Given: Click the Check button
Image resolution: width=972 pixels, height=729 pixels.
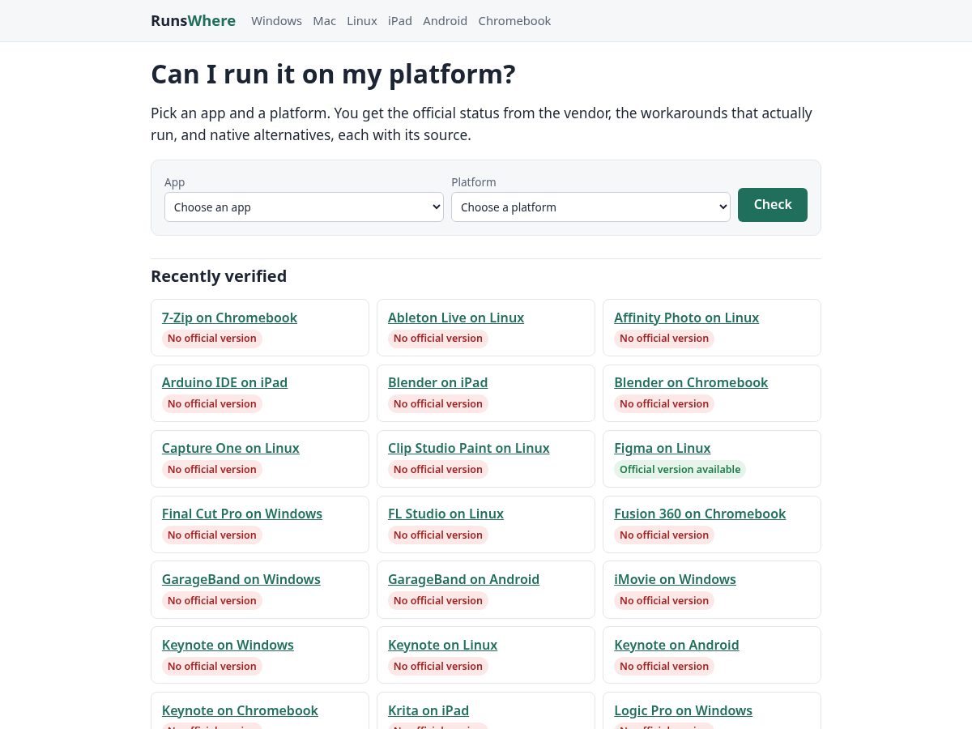Looking at the screenshot, I should 773,204.
